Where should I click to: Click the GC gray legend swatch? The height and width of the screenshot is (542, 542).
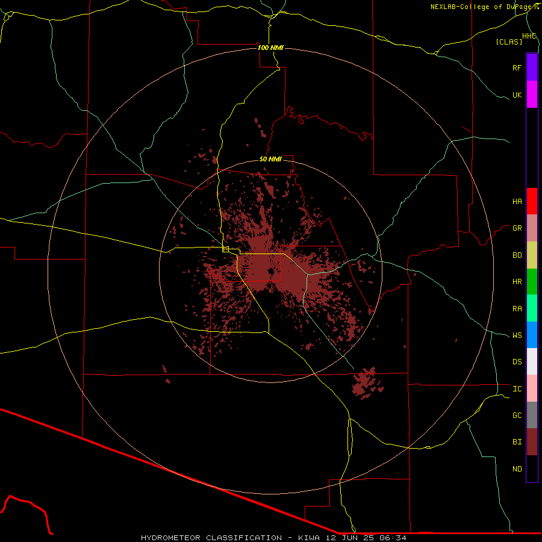tap(532, 415)
